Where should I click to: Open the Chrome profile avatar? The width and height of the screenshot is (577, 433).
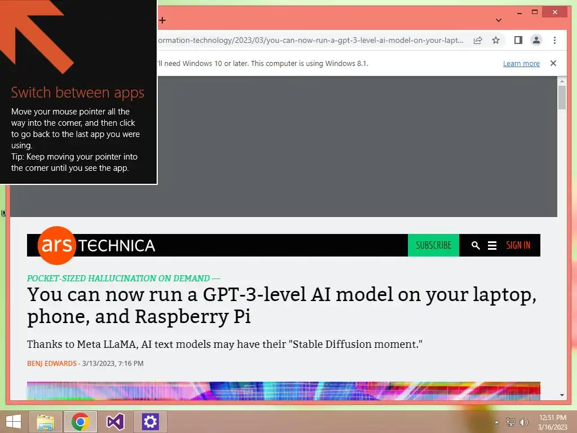(x=536, y=40)
